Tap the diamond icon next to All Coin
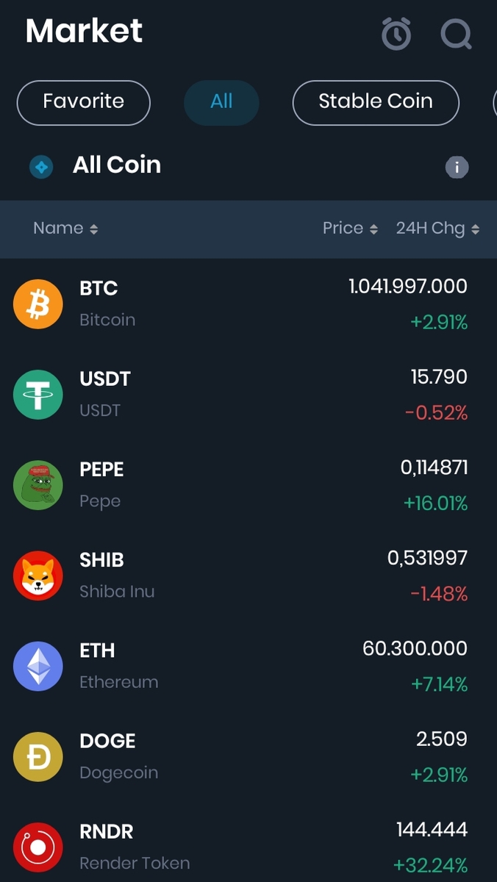This screenshot has height=882, width=497. 41,167
